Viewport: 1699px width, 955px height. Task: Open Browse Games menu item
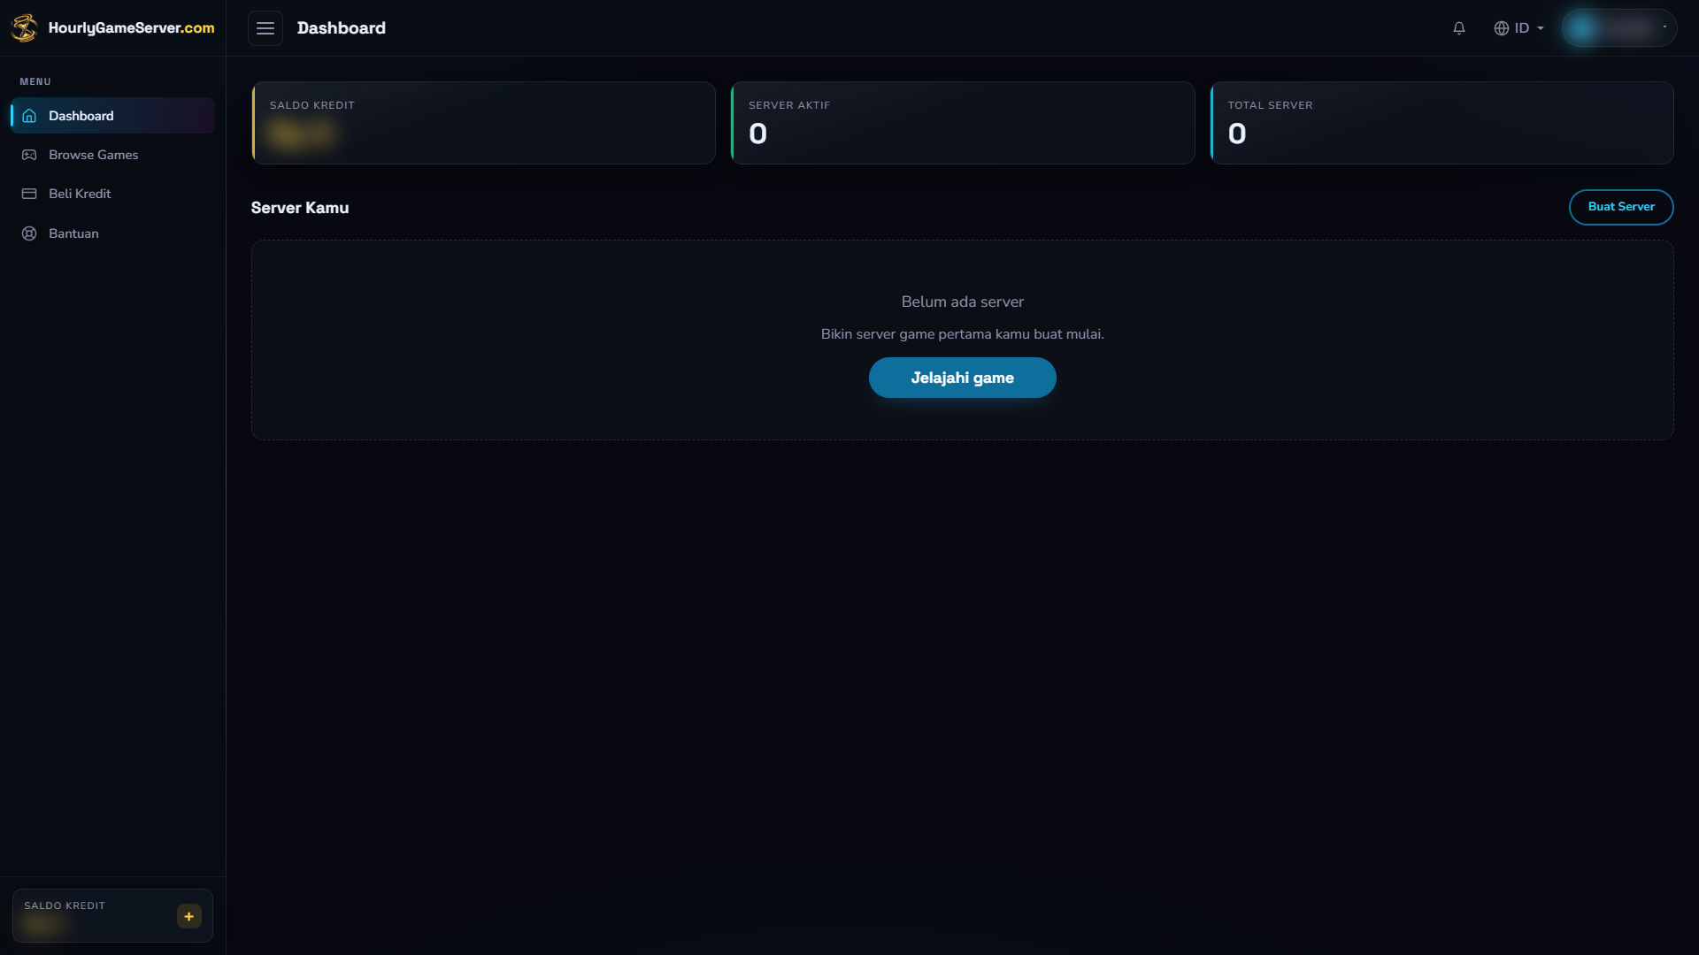112,155
